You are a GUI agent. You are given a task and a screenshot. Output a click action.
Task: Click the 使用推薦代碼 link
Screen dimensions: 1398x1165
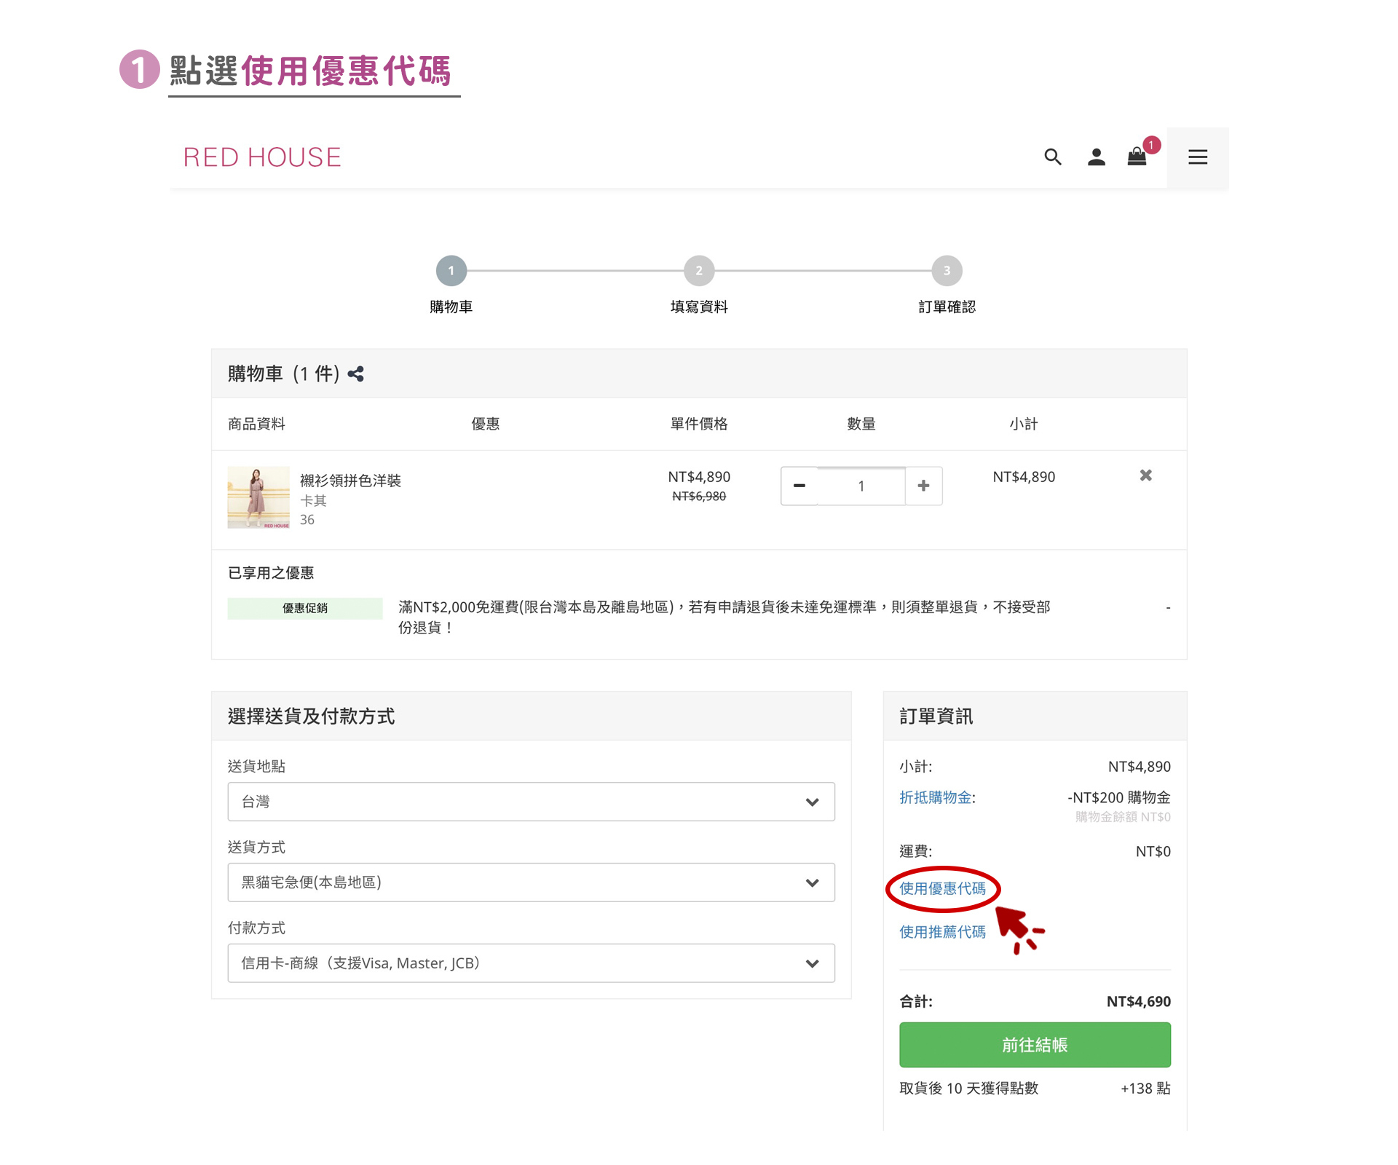[x=942, y=932]
